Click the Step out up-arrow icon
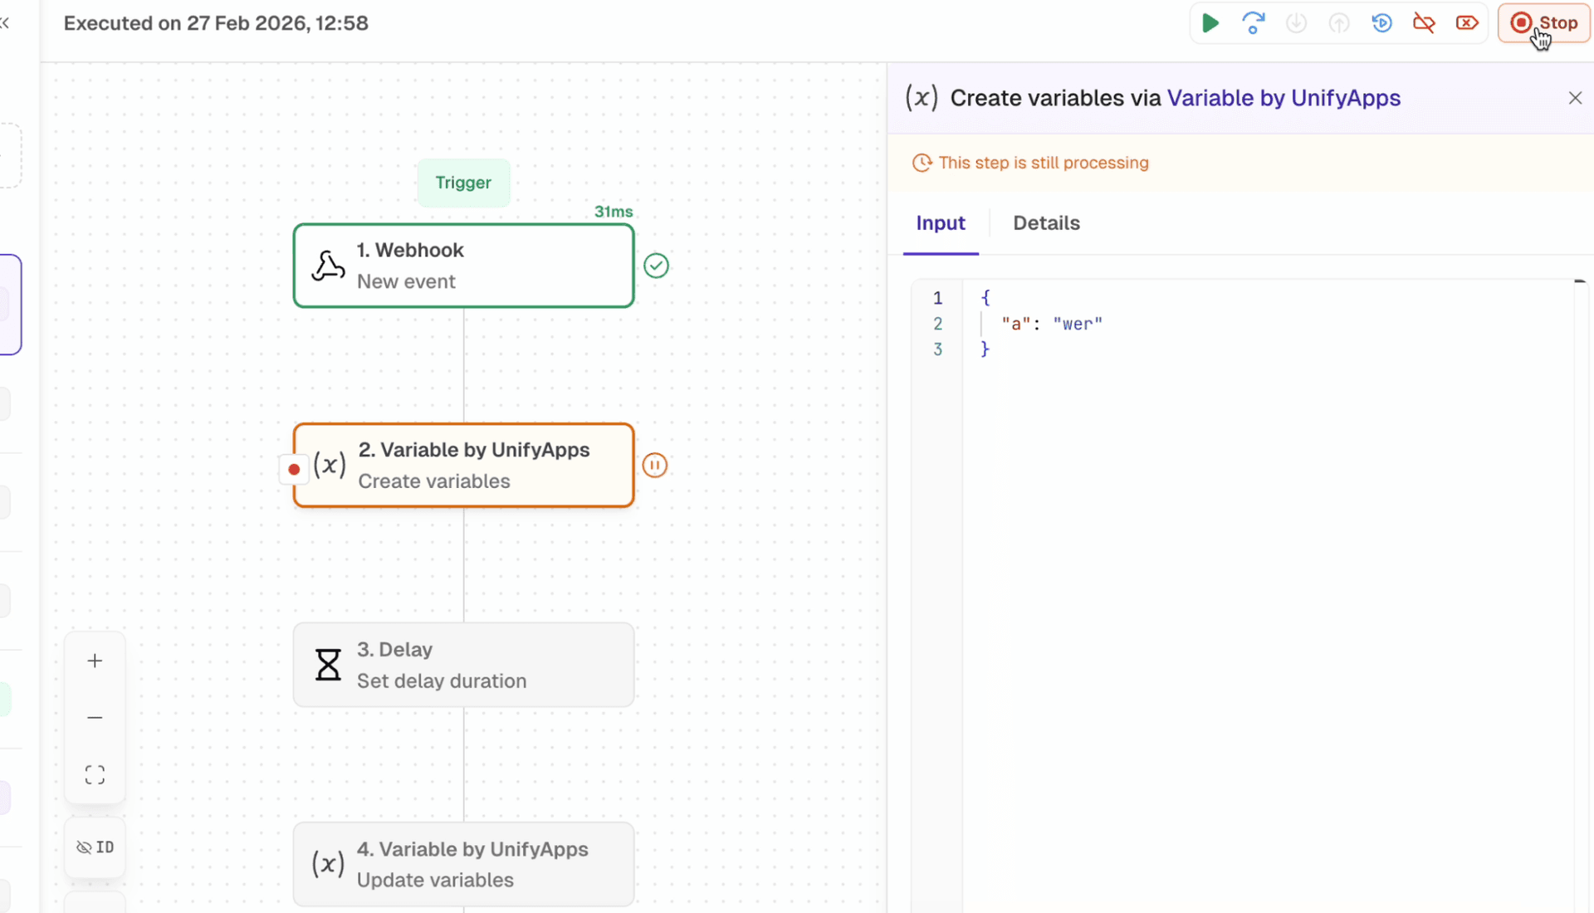This screenshot has width=1594, height=913. click(1338, 23)
